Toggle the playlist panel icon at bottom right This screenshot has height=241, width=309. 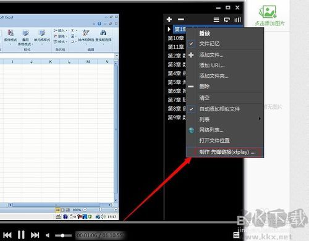(236, 235)
